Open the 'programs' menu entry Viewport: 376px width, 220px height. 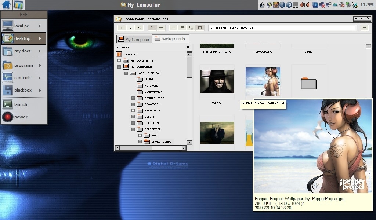coord(24,65)
